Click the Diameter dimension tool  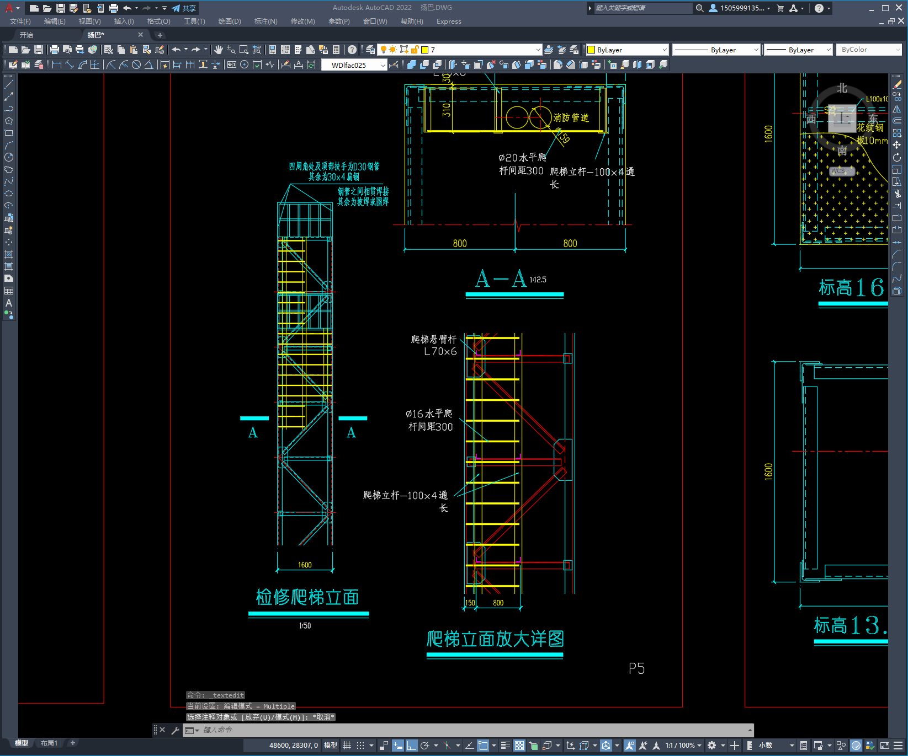pyautogui.click(x=136, y=65)
